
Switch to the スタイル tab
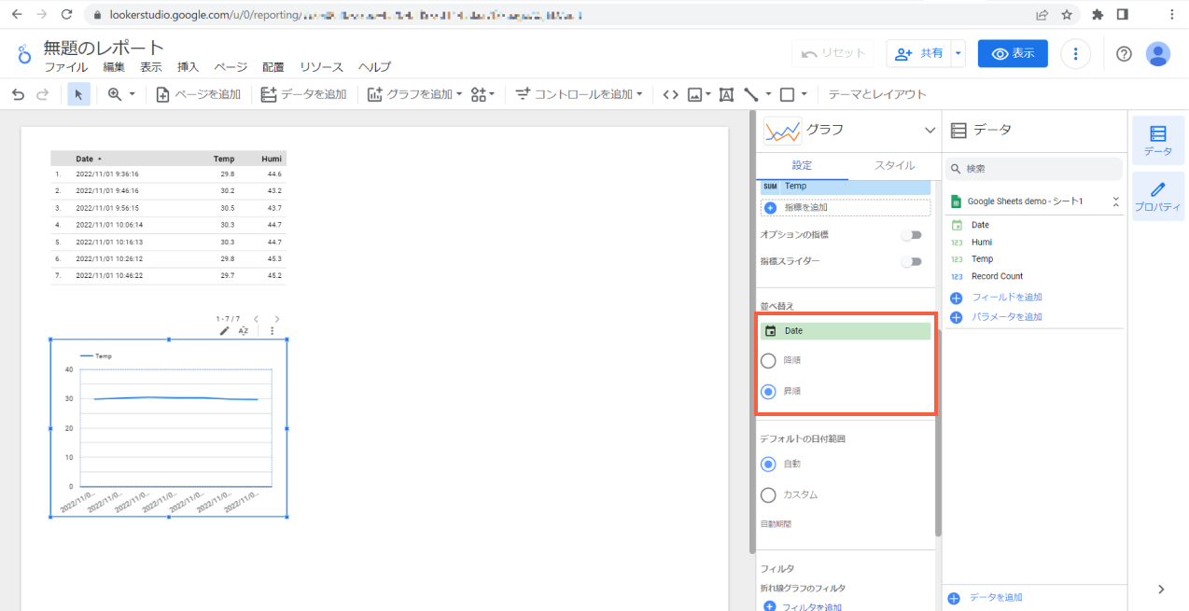click(894, 165)
